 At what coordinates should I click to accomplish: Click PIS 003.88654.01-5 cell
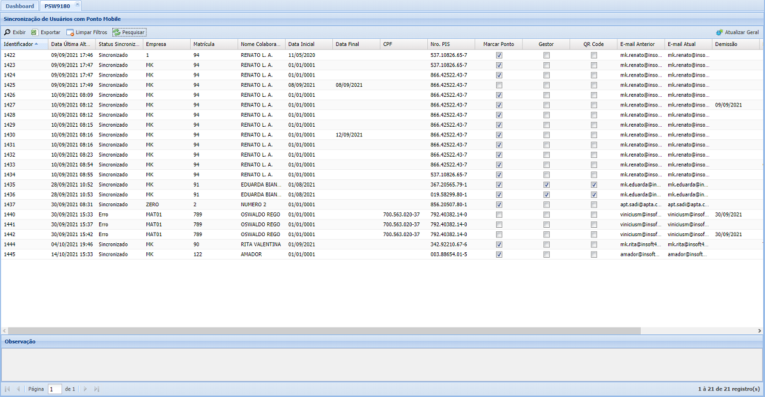pos(449,254)
